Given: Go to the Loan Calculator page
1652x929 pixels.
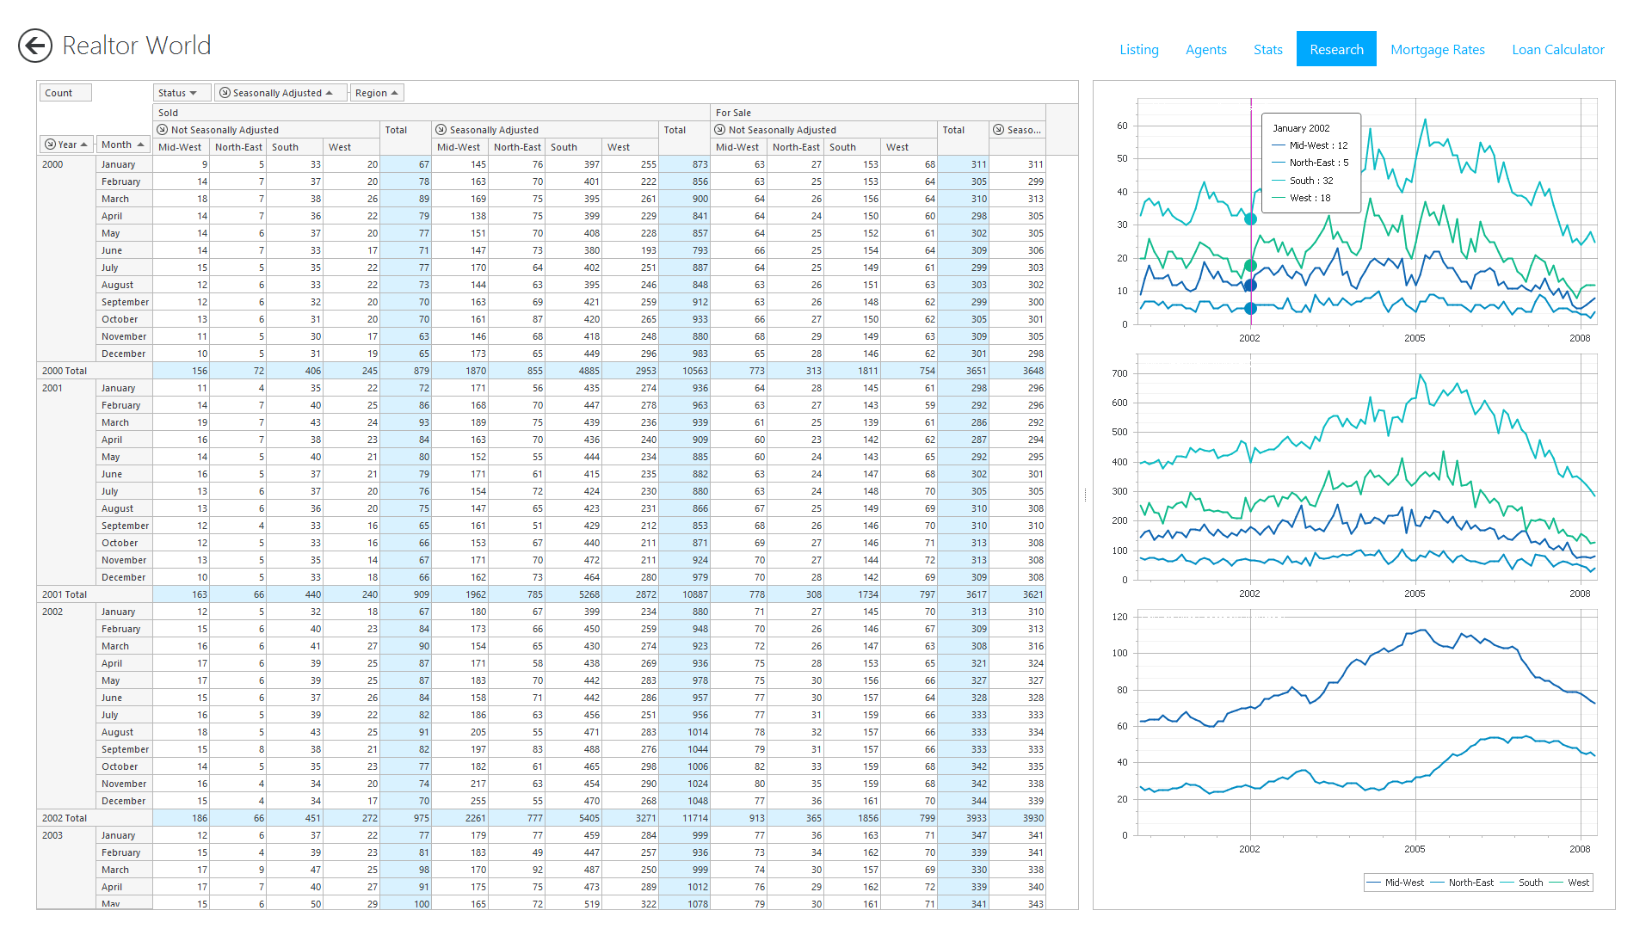Looking at the screenshot, I should [1557, 49].
